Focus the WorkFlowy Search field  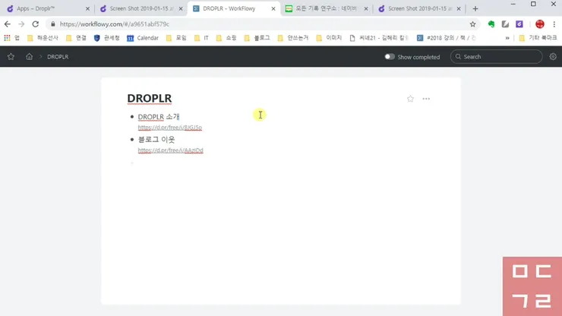tap(497, 57)
